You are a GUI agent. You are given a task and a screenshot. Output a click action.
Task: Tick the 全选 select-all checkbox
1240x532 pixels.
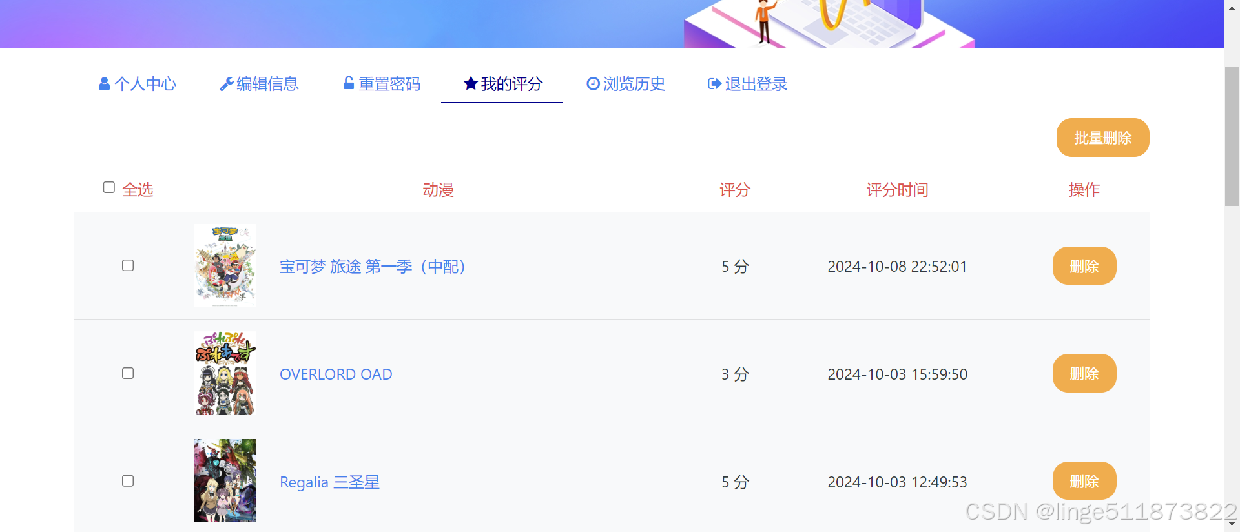[109, 187]
